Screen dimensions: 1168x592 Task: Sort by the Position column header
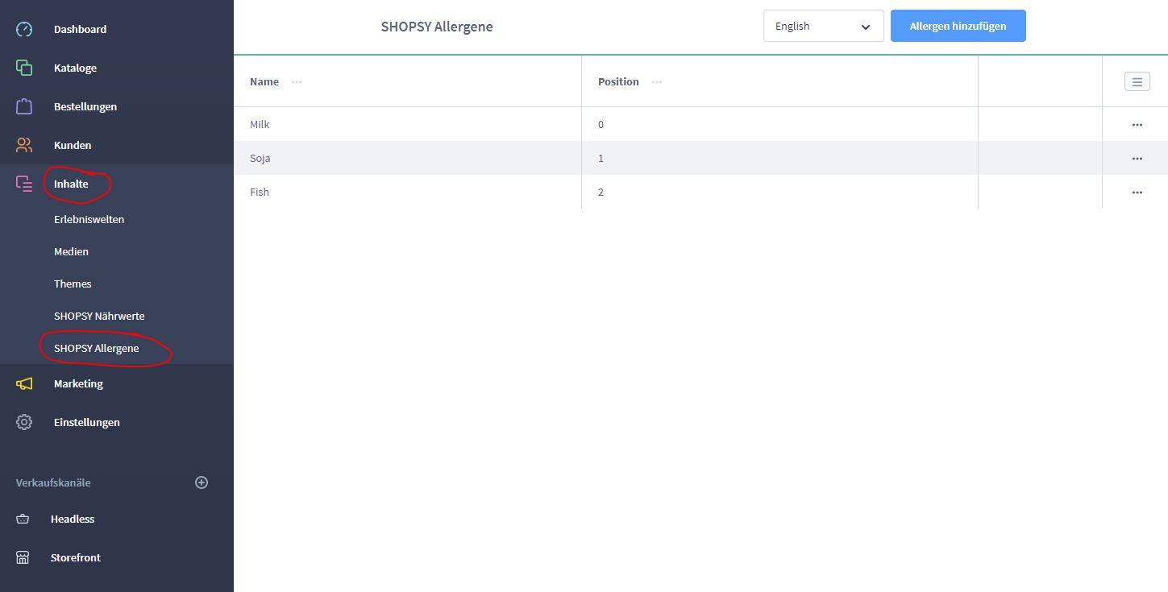point(618,81)
